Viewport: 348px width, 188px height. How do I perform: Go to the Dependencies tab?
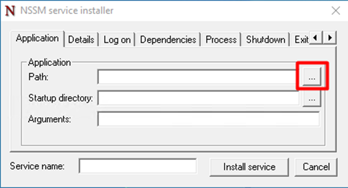(x=168, y=40)
